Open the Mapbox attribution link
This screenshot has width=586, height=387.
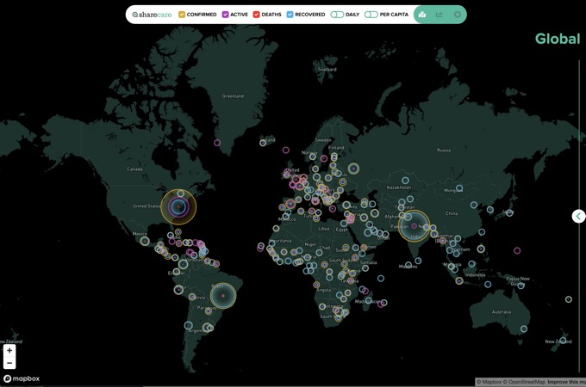[x=489, y=382]
